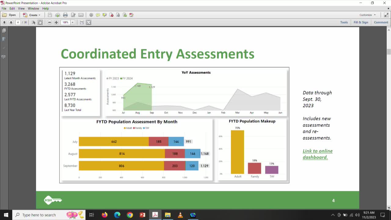The image size is (391, 220).
Task: Expand the Create dropdown menu
Action: point(31,15)
